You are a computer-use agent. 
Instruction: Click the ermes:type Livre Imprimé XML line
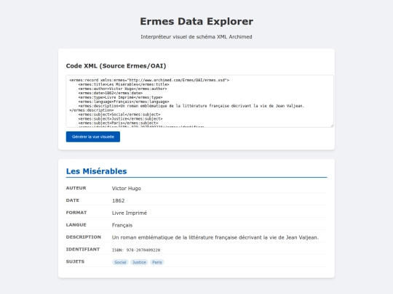pyautogui.click(x=120, y=97)
